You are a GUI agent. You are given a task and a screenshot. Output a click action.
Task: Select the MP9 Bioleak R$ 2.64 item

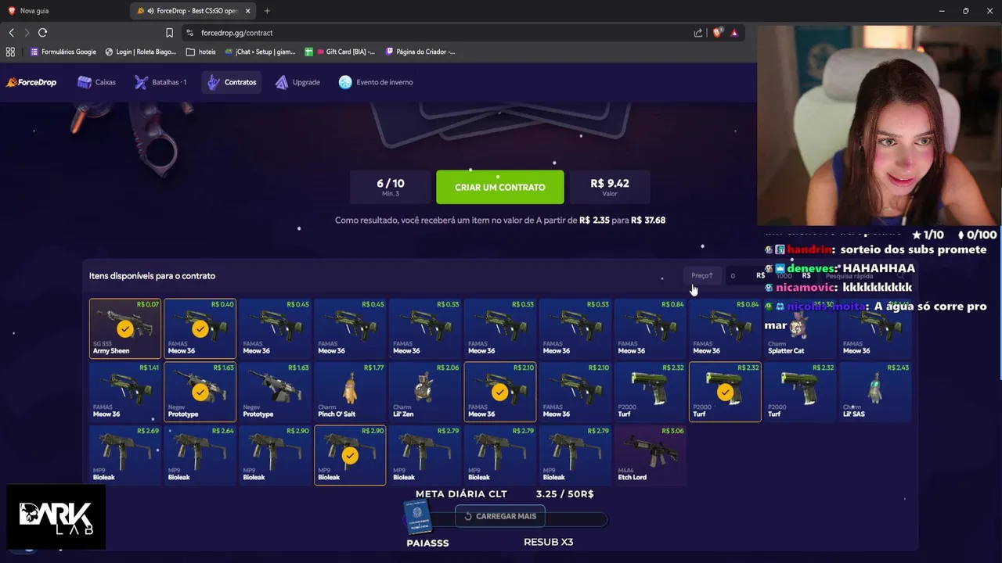click(x=200, y=454)
